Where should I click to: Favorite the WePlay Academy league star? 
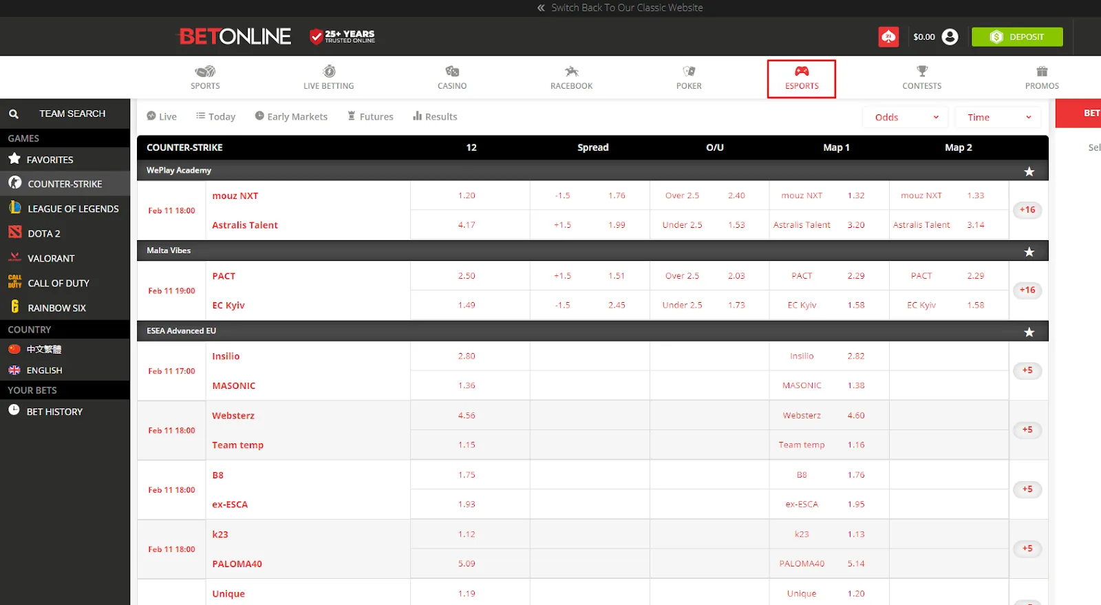(1029, 171)
